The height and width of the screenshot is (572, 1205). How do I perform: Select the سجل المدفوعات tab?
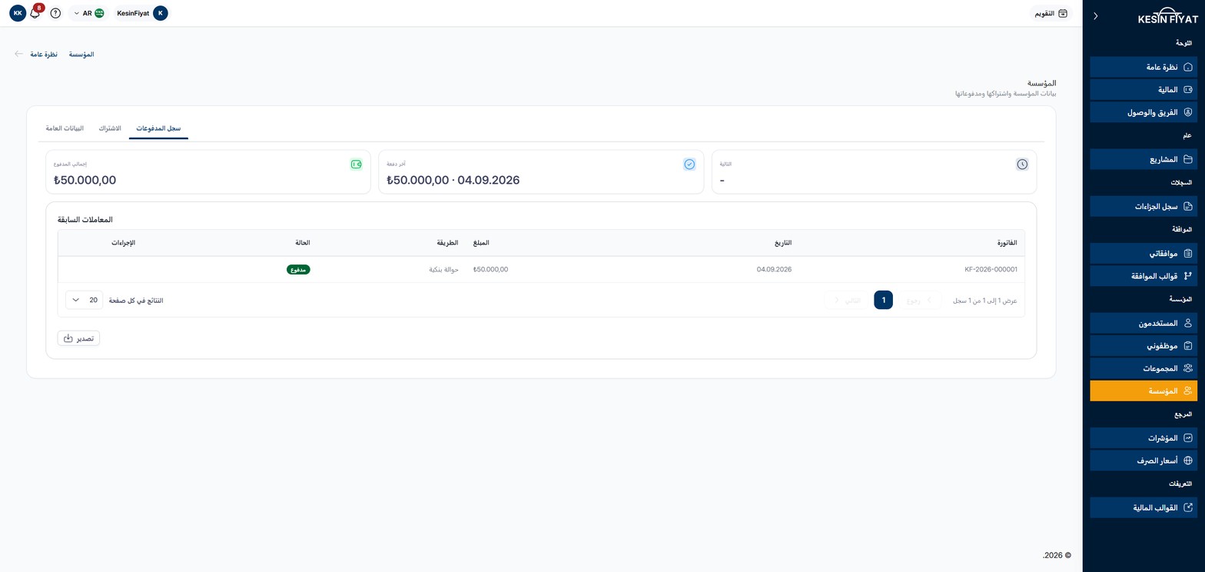pyautogui.click(x=158, y=128)
